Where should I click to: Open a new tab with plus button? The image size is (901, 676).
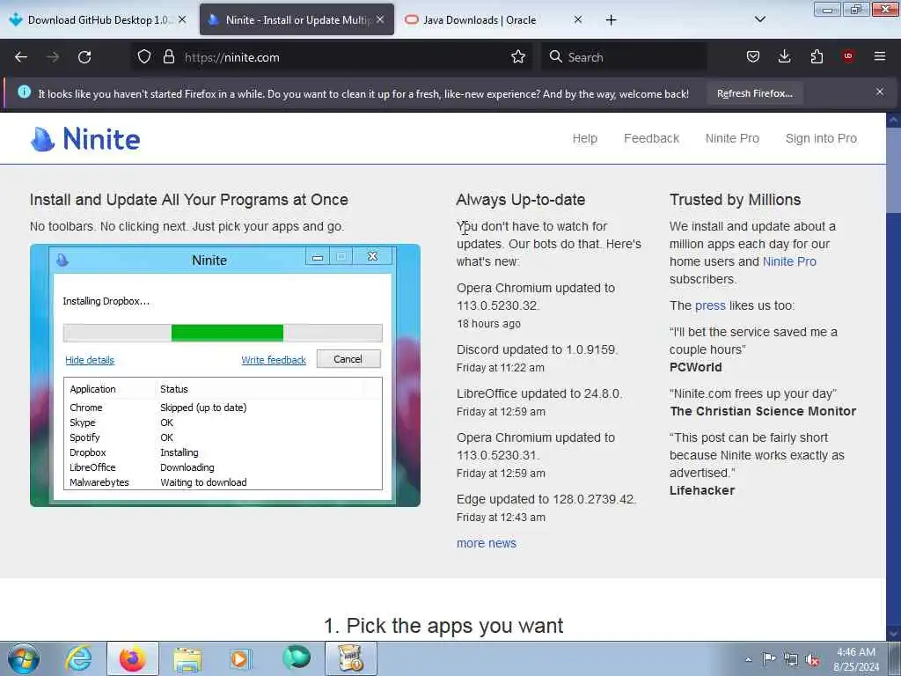coord(611,20)
